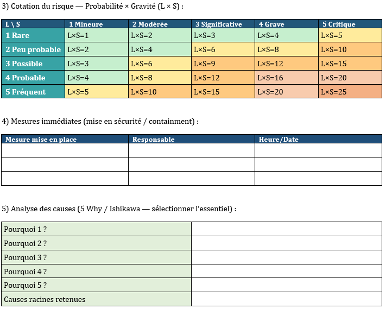Select the '5 Fréquent' row header
The image size is (386, 309).
coord(33,92)
